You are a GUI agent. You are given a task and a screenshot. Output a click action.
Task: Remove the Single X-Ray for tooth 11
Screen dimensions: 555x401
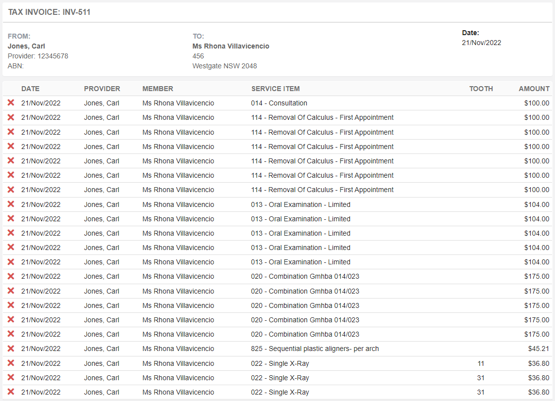coord(11,363)
